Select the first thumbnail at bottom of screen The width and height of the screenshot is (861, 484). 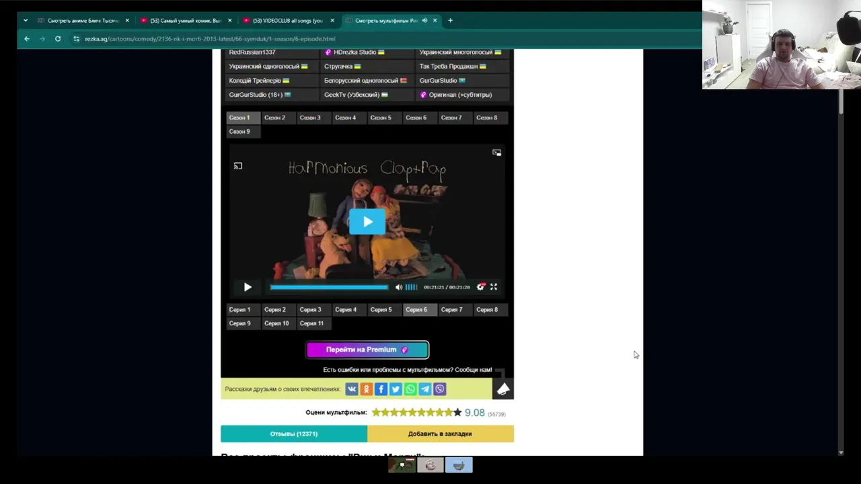402,465
